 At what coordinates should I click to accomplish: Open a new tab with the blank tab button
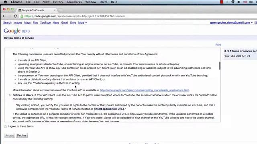(x=61, y=10)
